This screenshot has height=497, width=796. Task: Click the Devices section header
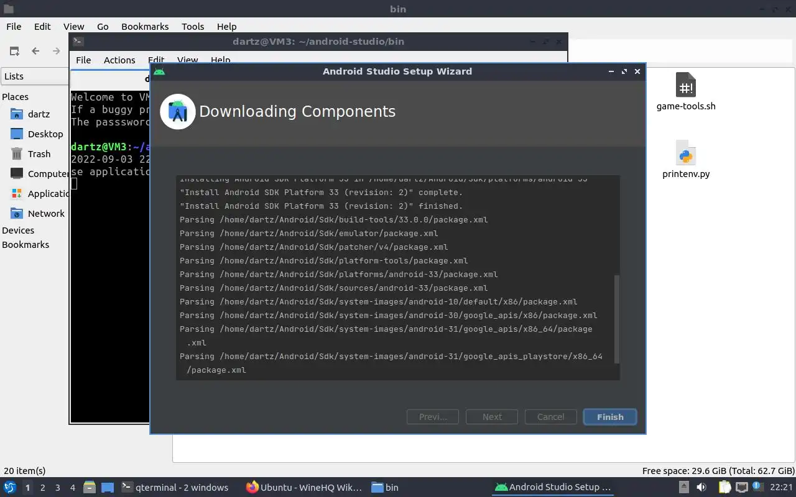coord(18,230)
